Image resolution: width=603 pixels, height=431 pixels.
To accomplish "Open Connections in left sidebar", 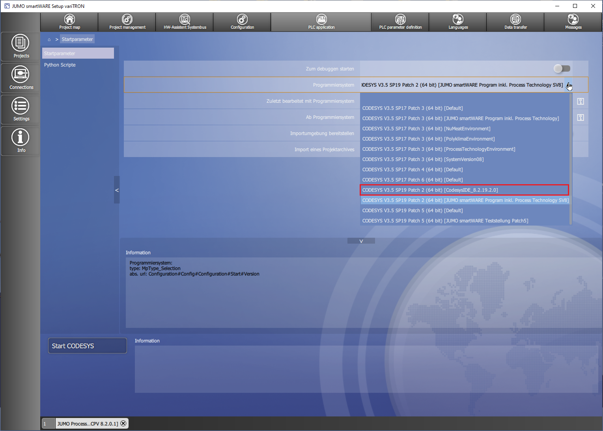I will 21,78.
